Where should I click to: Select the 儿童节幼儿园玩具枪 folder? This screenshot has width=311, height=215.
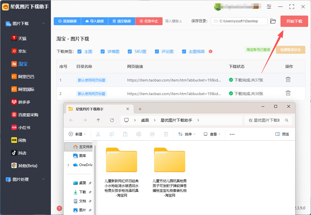click(170, 172)
